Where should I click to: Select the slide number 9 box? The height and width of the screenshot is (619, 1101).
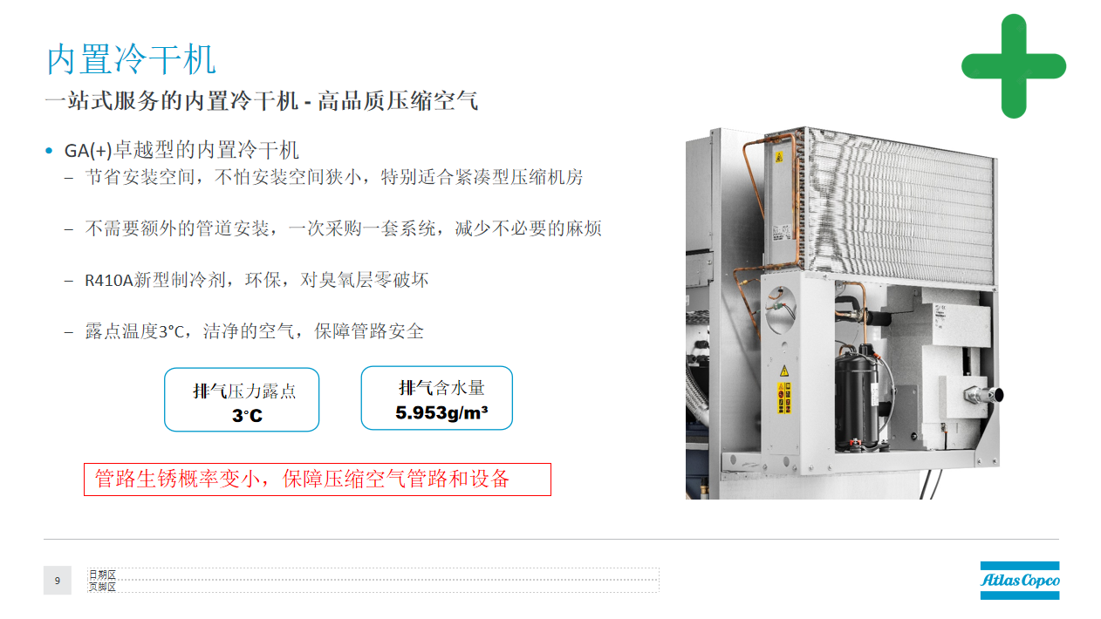point(58,581)
